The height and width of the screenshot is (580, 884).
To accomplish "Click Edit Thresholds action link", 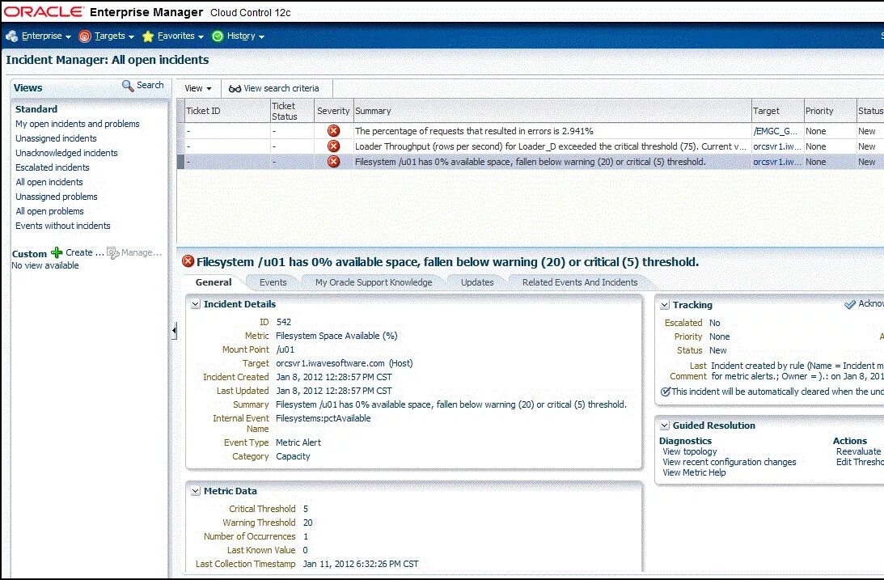I will pos(860,462).
